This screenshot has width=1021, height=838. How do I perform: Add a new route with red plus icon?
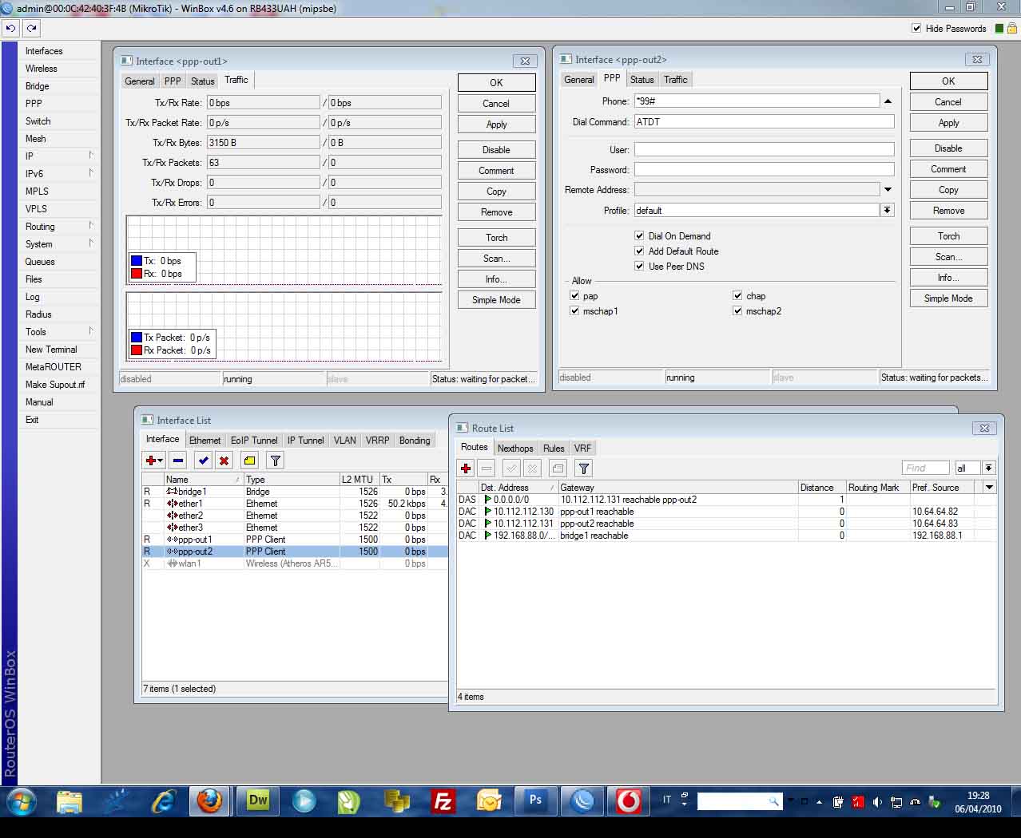(466, 468)
